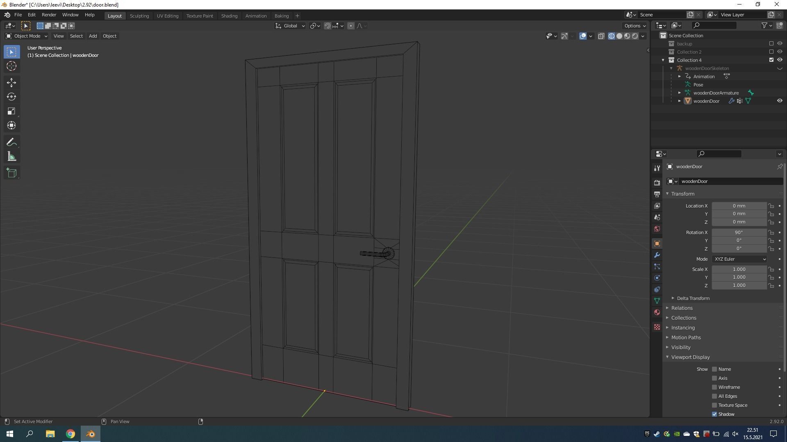Open the Particle properties tab
Image resolution: width=787 pixels, height=442 pixels.
pos(657,266)
